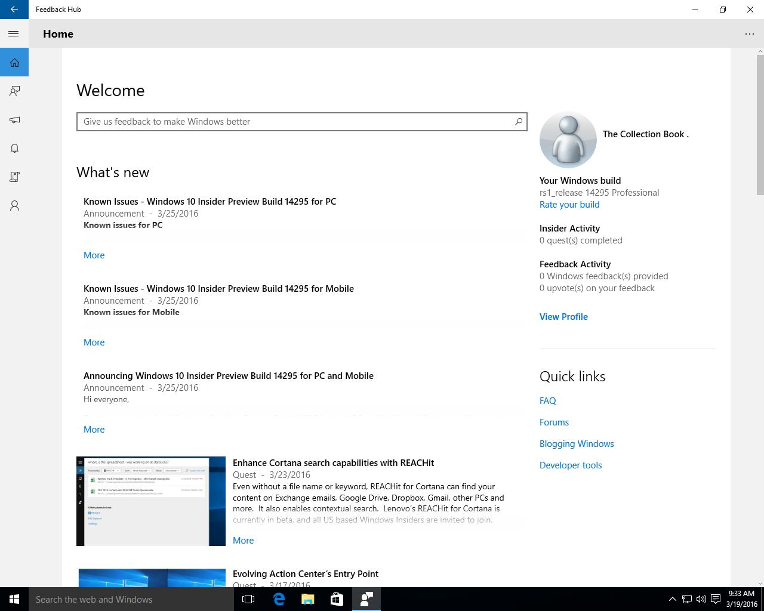The width and height of the screenshot is (764, 611).
Task: Click the feedback search input field
Action: pyautogui.click(x=301, y=122)
